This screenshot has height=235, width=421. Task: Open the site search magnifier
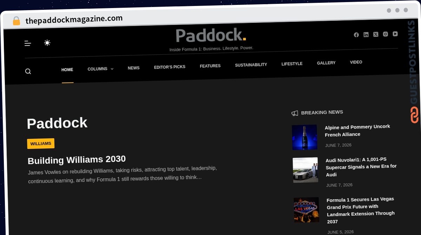click(28, 72)
